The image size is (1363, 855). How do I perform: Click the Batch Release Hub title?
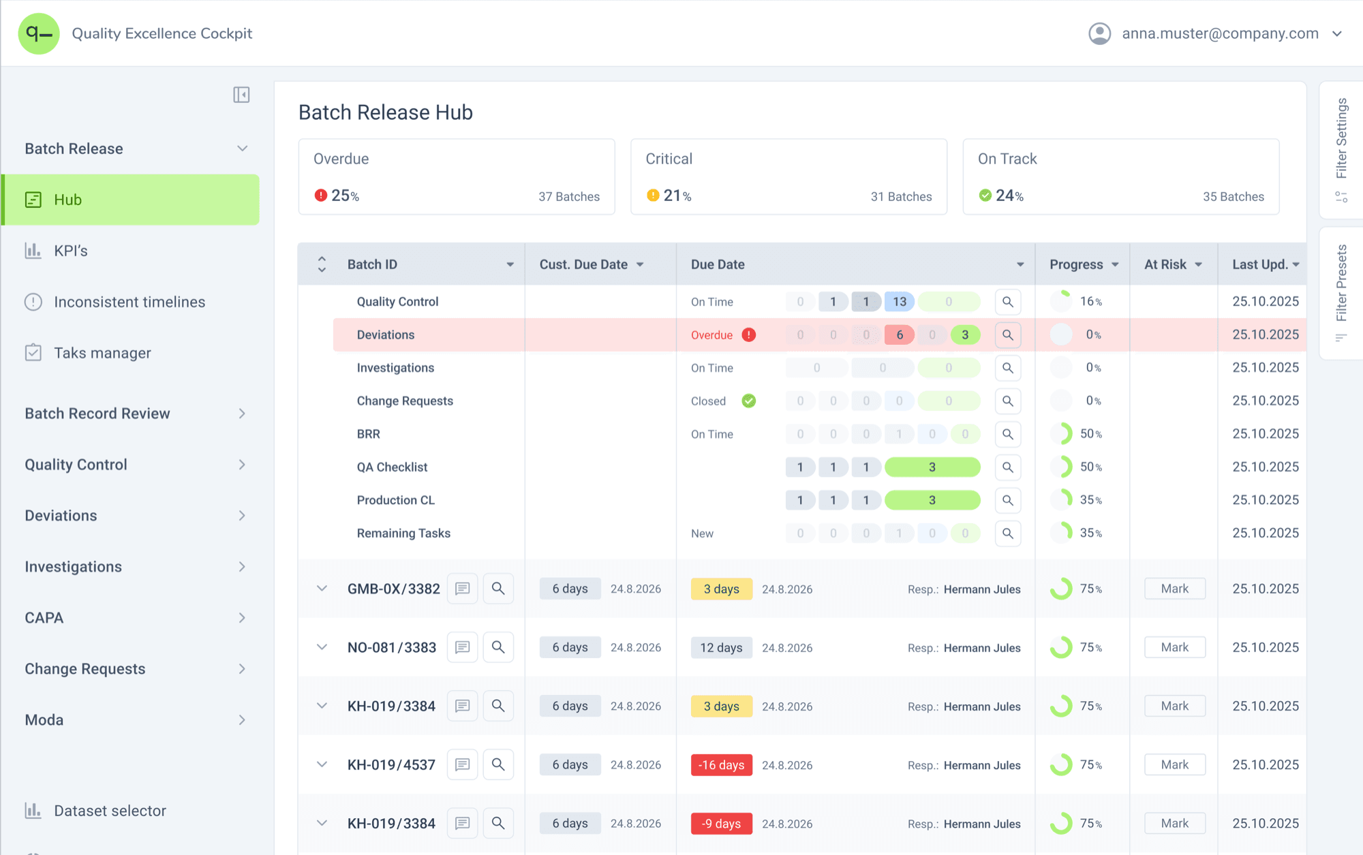[386, 112]
